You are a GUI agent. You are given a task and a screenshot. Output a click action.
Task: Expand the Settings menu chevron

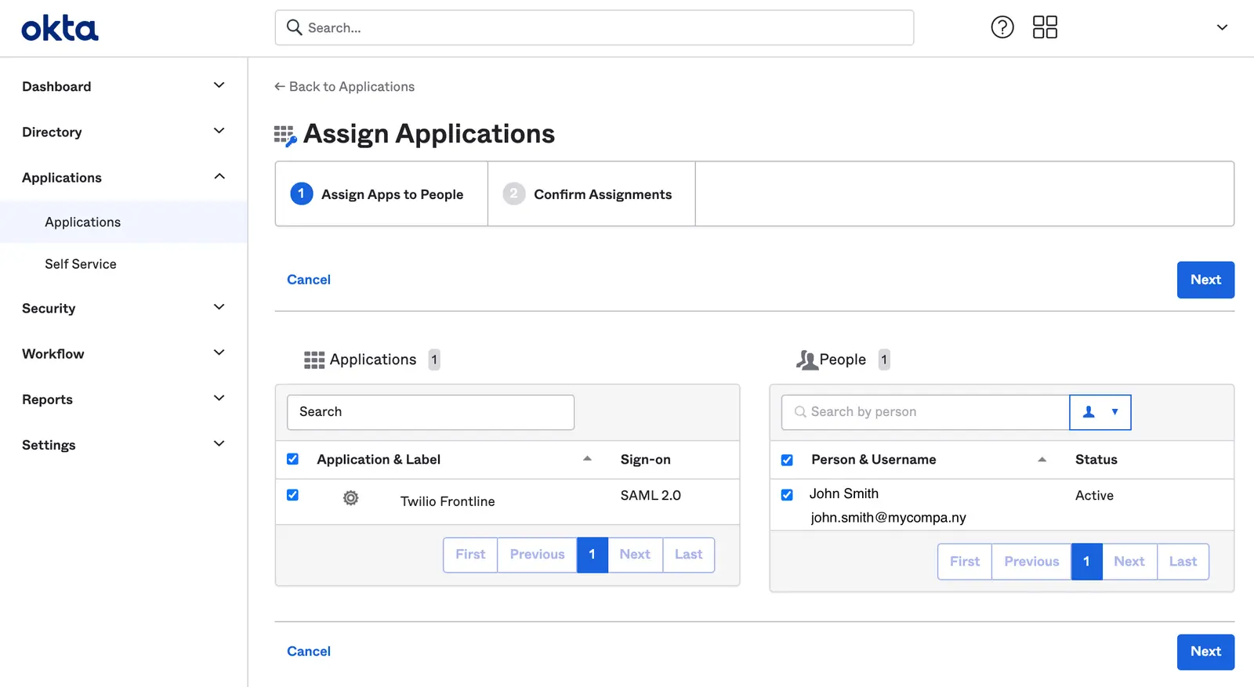(219, 443)
